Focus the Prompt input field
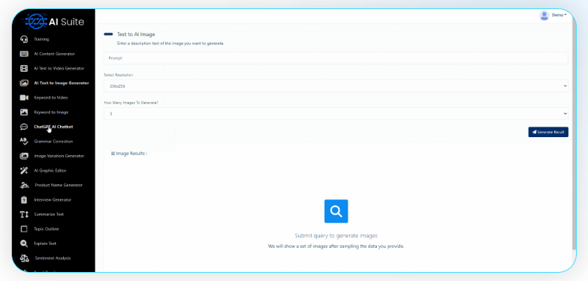This screenshot has width=588, height=281. 336,58
